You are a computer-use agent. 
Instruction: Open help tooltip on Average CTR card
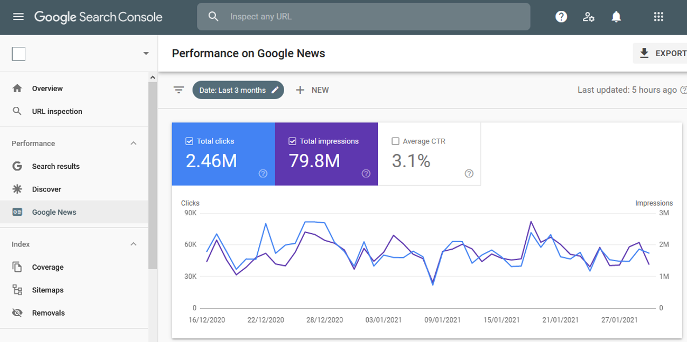pos(469,173)
